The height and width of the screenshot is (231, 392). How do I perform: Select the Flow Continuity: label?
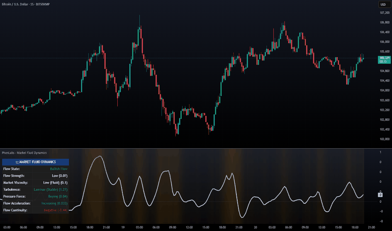15,210
